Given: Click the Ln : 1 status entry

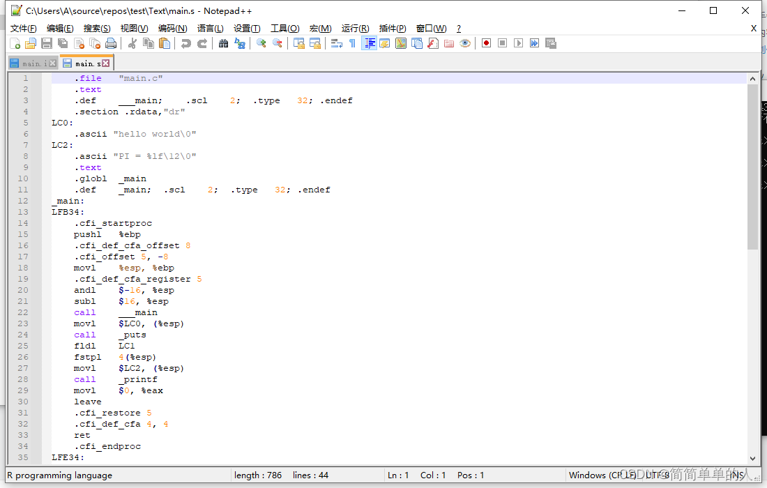Looking at the screenshot, I should [x=398, y=475].
